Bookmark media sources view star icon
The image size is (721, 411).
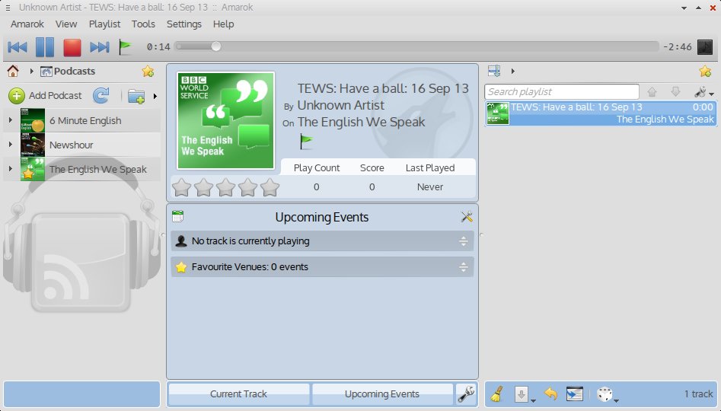click(148, 72)
